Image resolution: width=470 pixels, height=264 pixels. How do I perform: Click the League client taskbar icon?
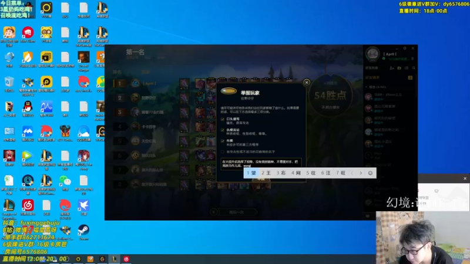click(x=114, y=259)
